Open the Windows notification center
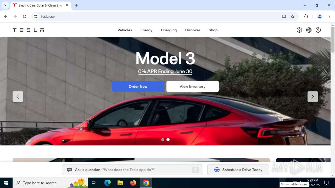The image size is (335, 188). coord(326,183)
